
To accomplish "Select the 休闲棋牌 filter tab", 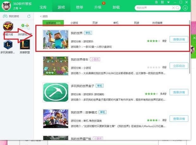I will (157, 23).
